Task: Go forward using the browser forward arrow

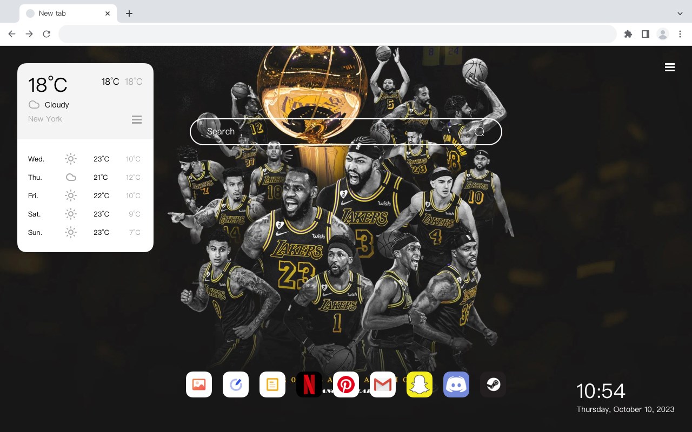Action: click(x=29, y=34)
